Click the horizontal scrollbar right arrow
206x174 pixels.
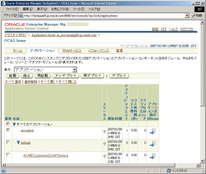coord(198,165)
